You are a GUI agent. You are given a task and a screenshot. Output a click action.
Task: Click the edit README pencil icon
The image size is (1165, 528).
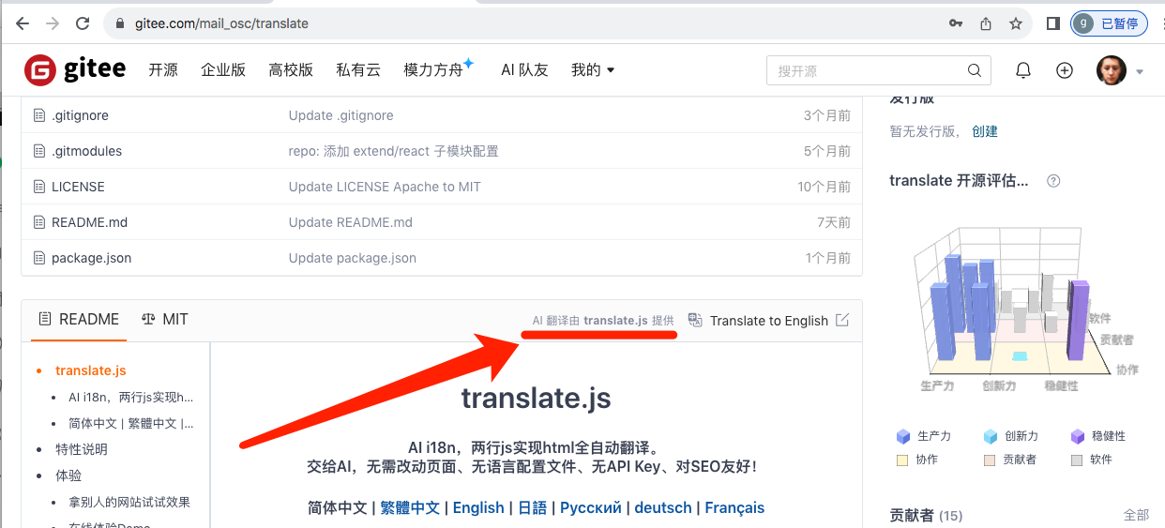(842, 320)
